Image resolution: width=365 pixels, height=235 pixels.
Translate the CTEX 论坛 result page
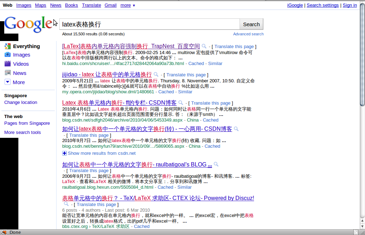(x=96, y=205)
